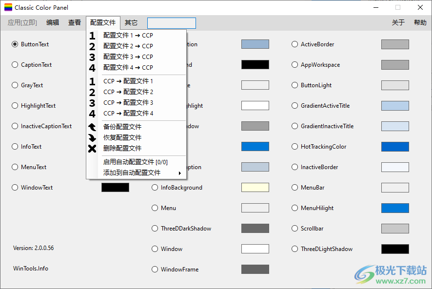Click the empty input box in the menu bar

[171, 23]
